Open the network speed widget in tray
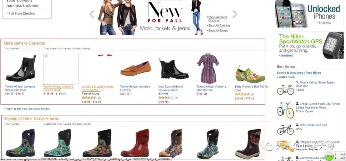 [x=335, y=156]
